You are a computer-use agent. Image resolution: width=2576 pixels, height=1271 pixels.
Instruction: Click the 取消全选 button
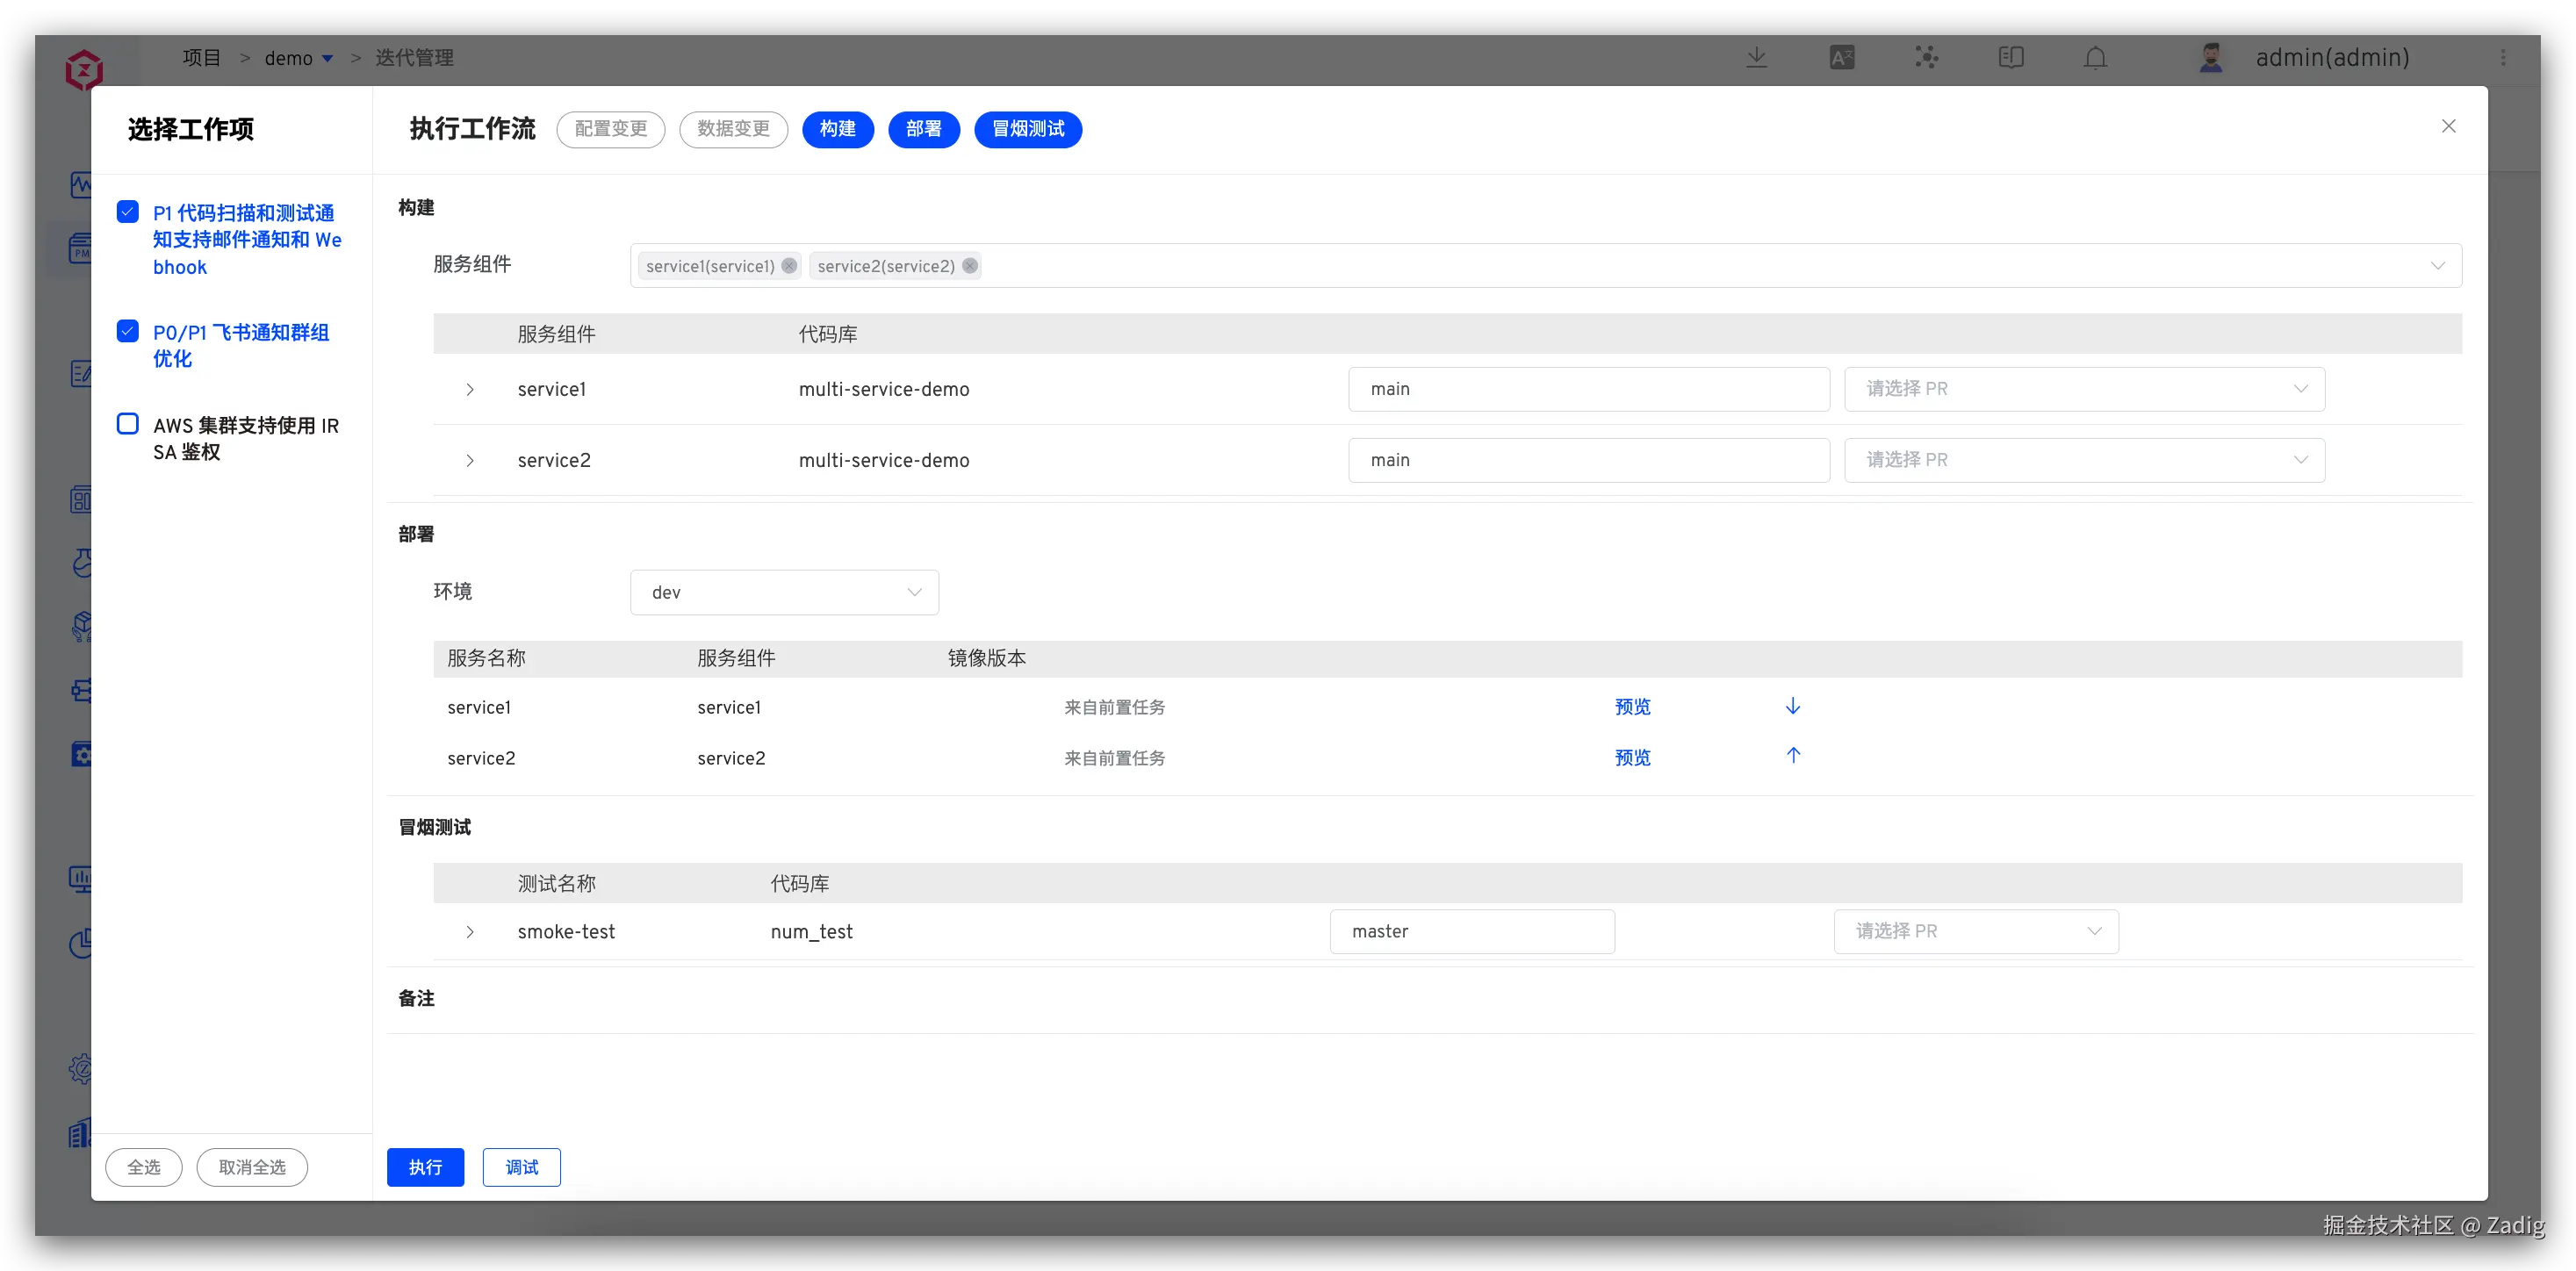(252, 1167)
